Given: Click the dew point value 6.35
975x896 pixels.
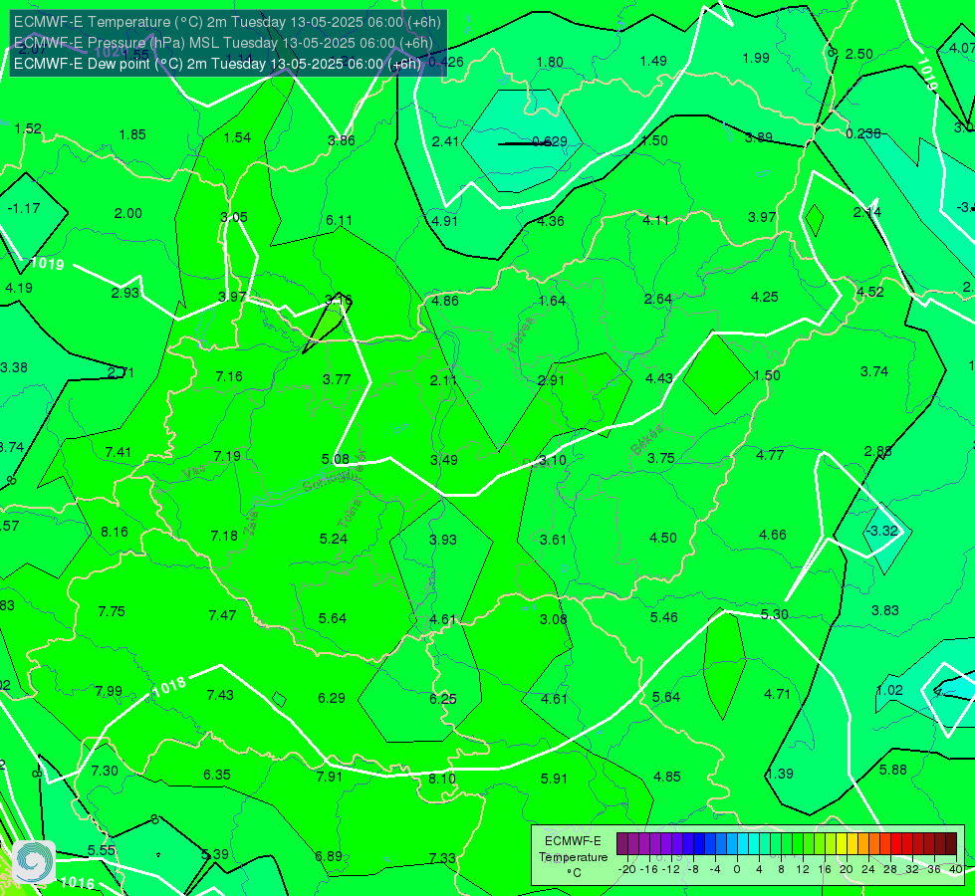Looking at the screenshot, I should 217,775.
